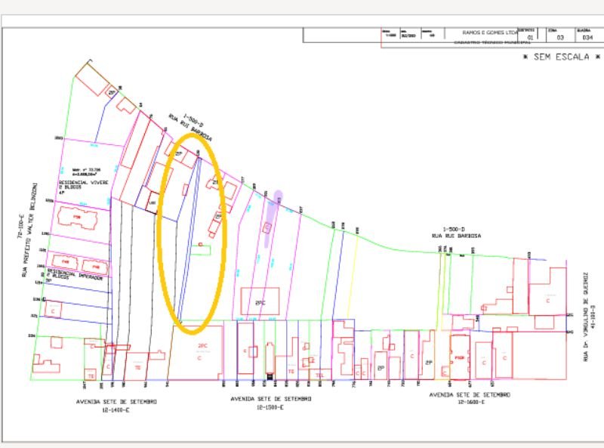Click the horizontal "RUA RUI BARBOSA" label
This screenshot has width=604, height=448.
(457, 235)
